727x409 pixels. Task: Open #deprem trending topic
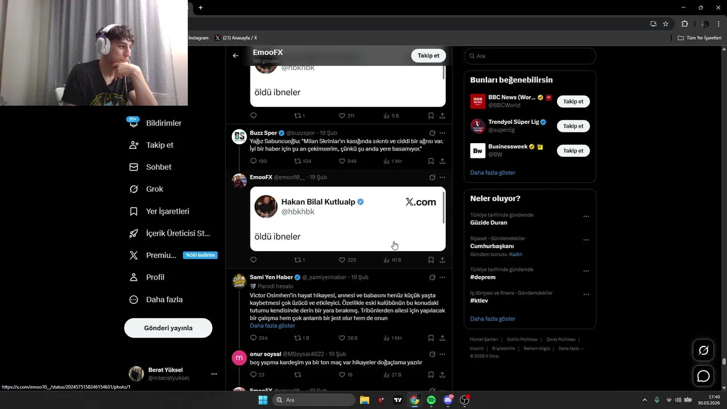coord(483,277)
